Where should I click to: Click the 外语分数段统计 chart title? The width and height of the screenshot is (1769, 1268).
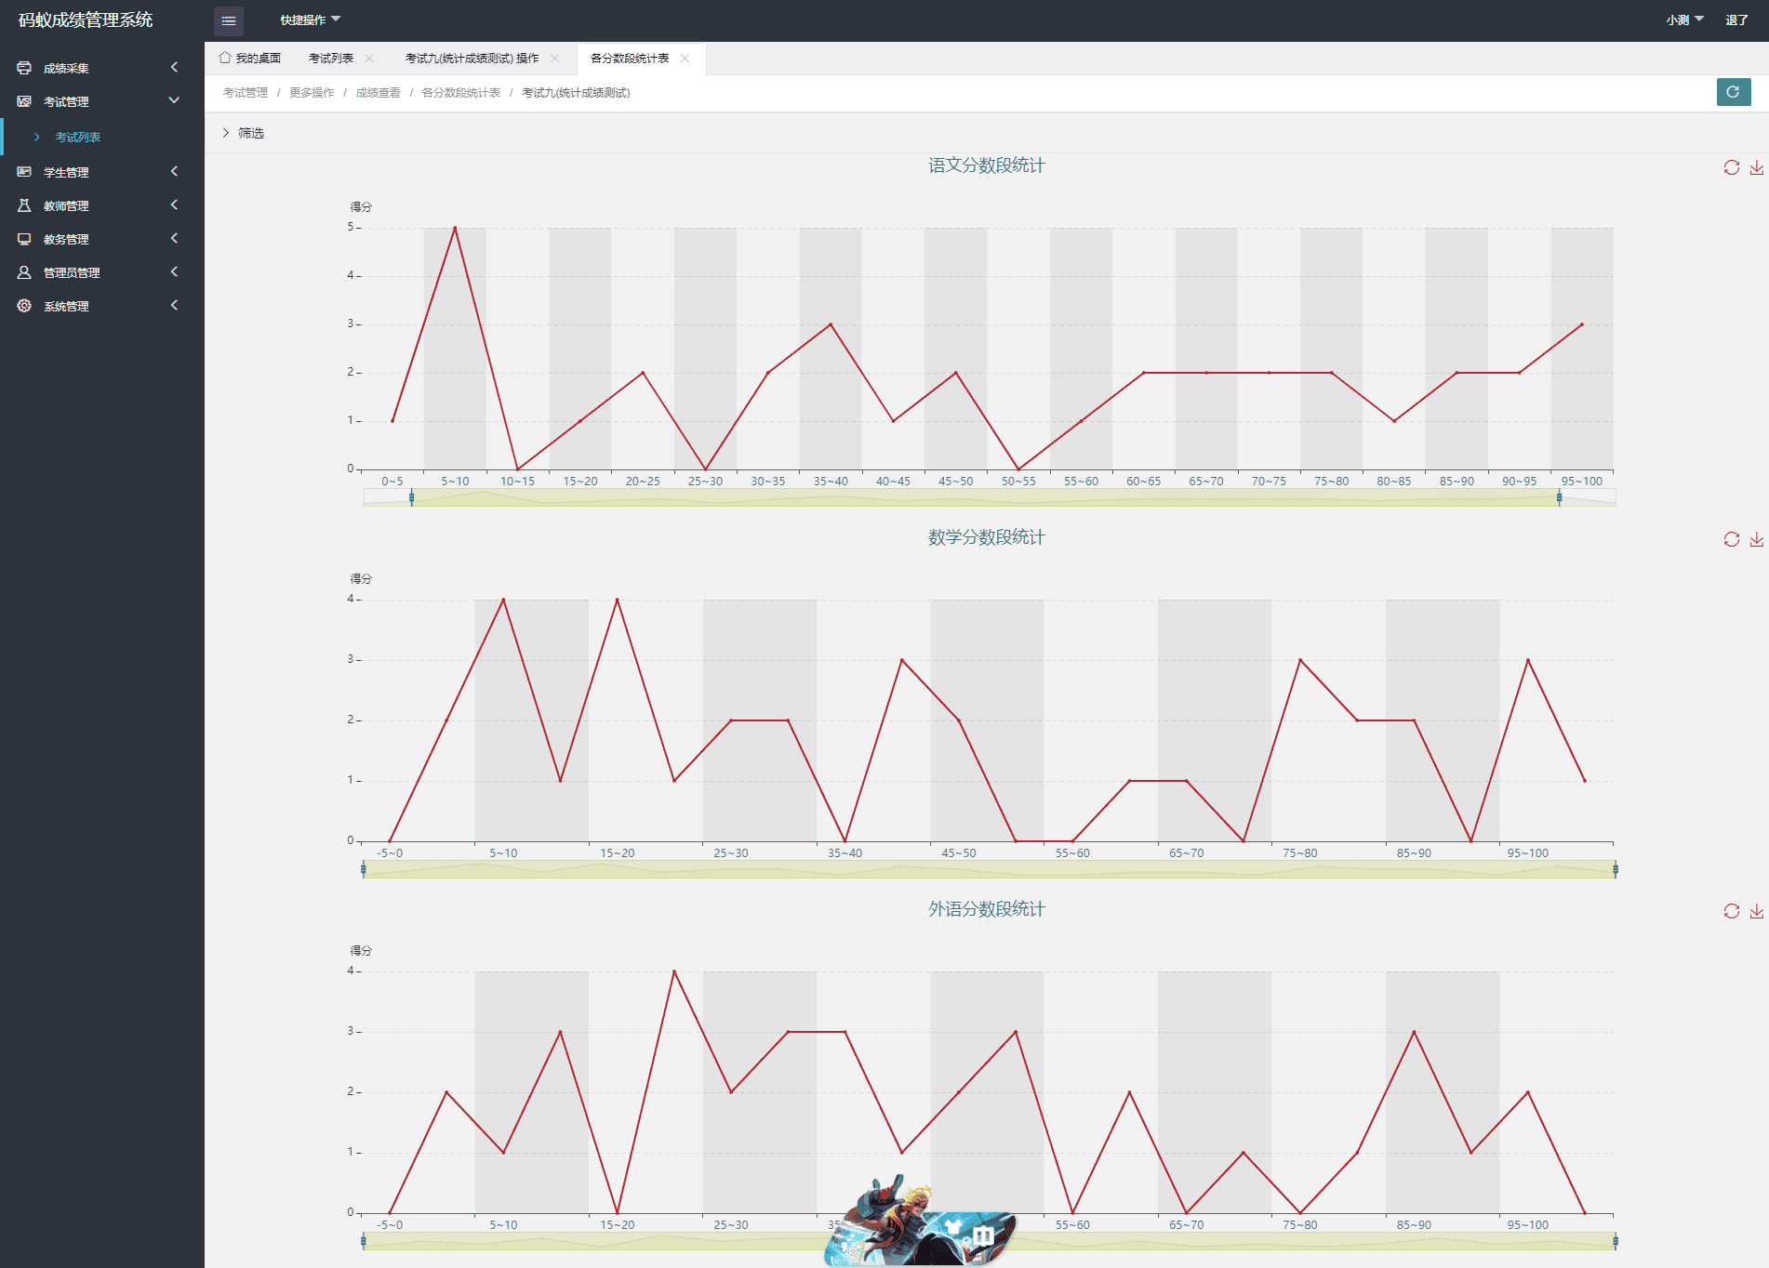tap(986, 909)
